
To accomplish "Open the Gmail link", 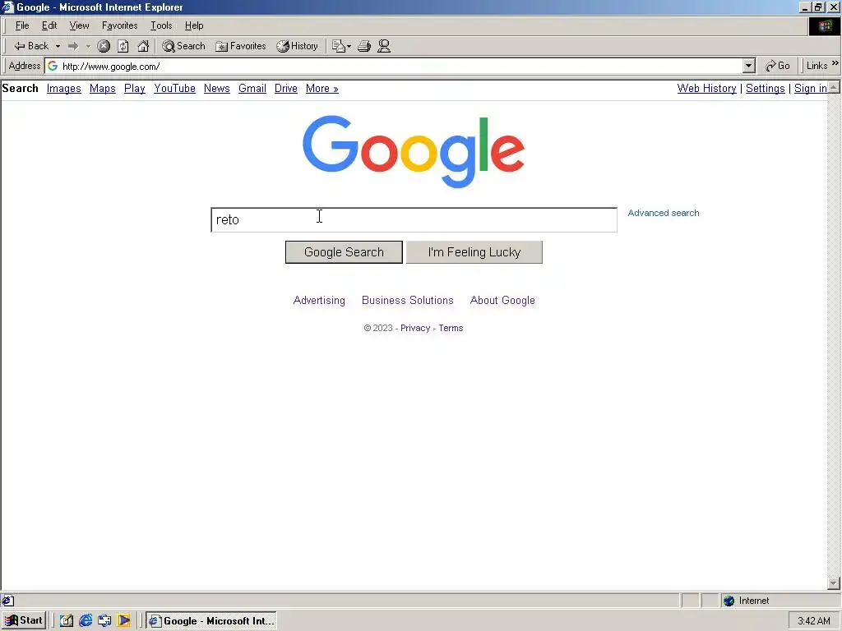I will click(252, 89).
